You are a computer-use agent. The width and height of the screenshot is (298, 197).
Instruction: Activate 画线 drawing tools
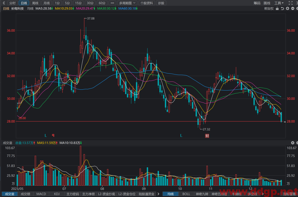click(267, 3)
